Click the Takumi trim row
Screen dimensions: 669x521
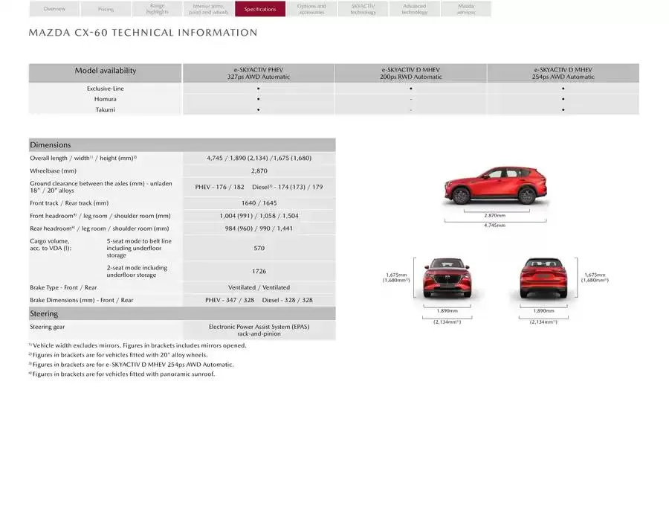pyautogui.click(x=104, y=108)
